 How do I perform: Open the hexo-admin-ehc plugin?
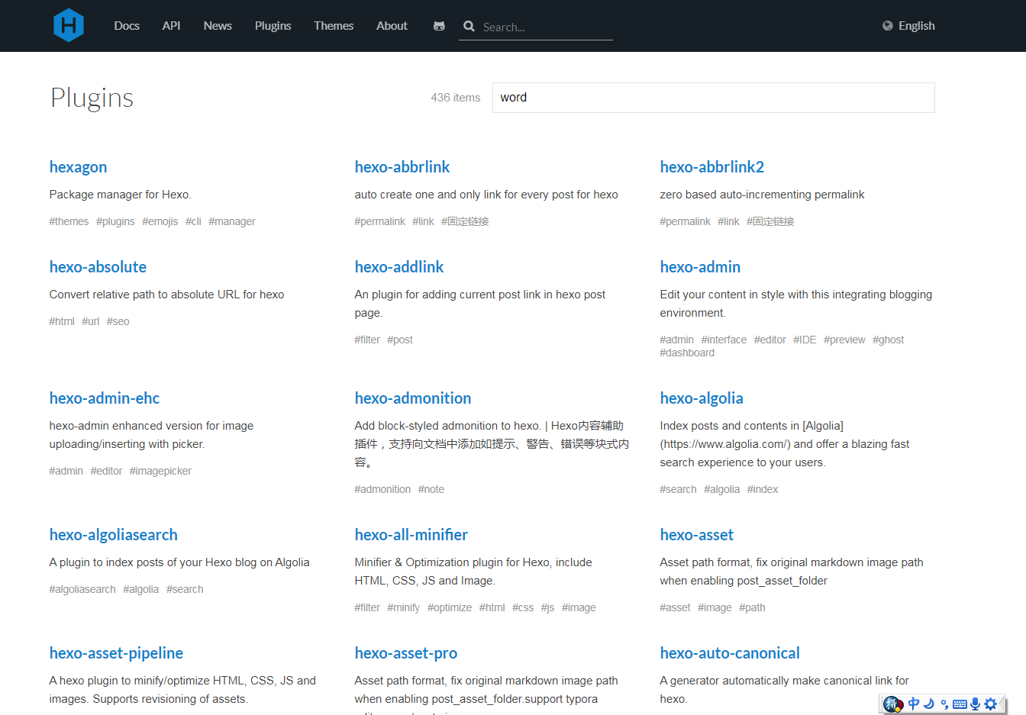(x=105, y=398)
